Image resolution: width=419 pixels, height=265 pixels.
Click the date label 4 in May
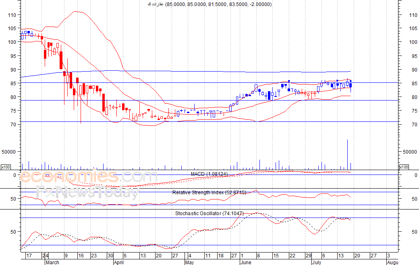190,256
